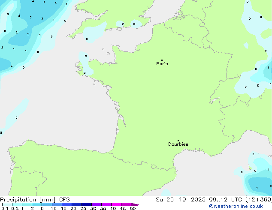Pick the darkest navy blue legend swatch
The image size is (272, 210).
click(x=87, y=204)
